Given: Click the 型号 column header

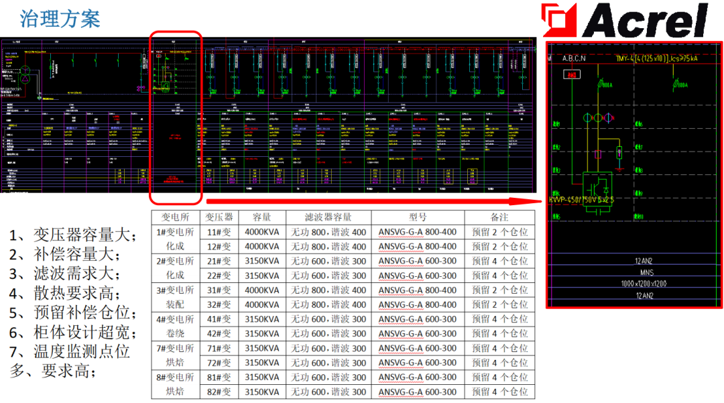Looking at the screenshot, I should (x=418, y=217).
